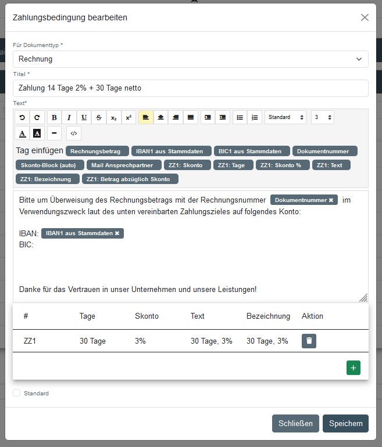Open the Standard font format dropdown
This screenshot has width=382, height=447.
285,117
